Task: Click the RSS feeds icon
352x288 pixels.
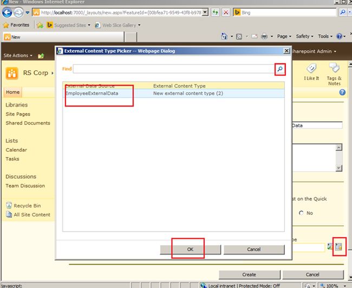Action: (x=239, y=36)
